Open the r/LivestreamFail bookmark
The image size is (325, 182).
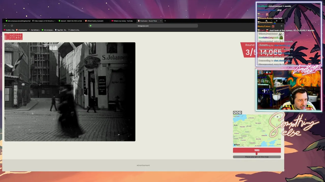click(22, 30)
